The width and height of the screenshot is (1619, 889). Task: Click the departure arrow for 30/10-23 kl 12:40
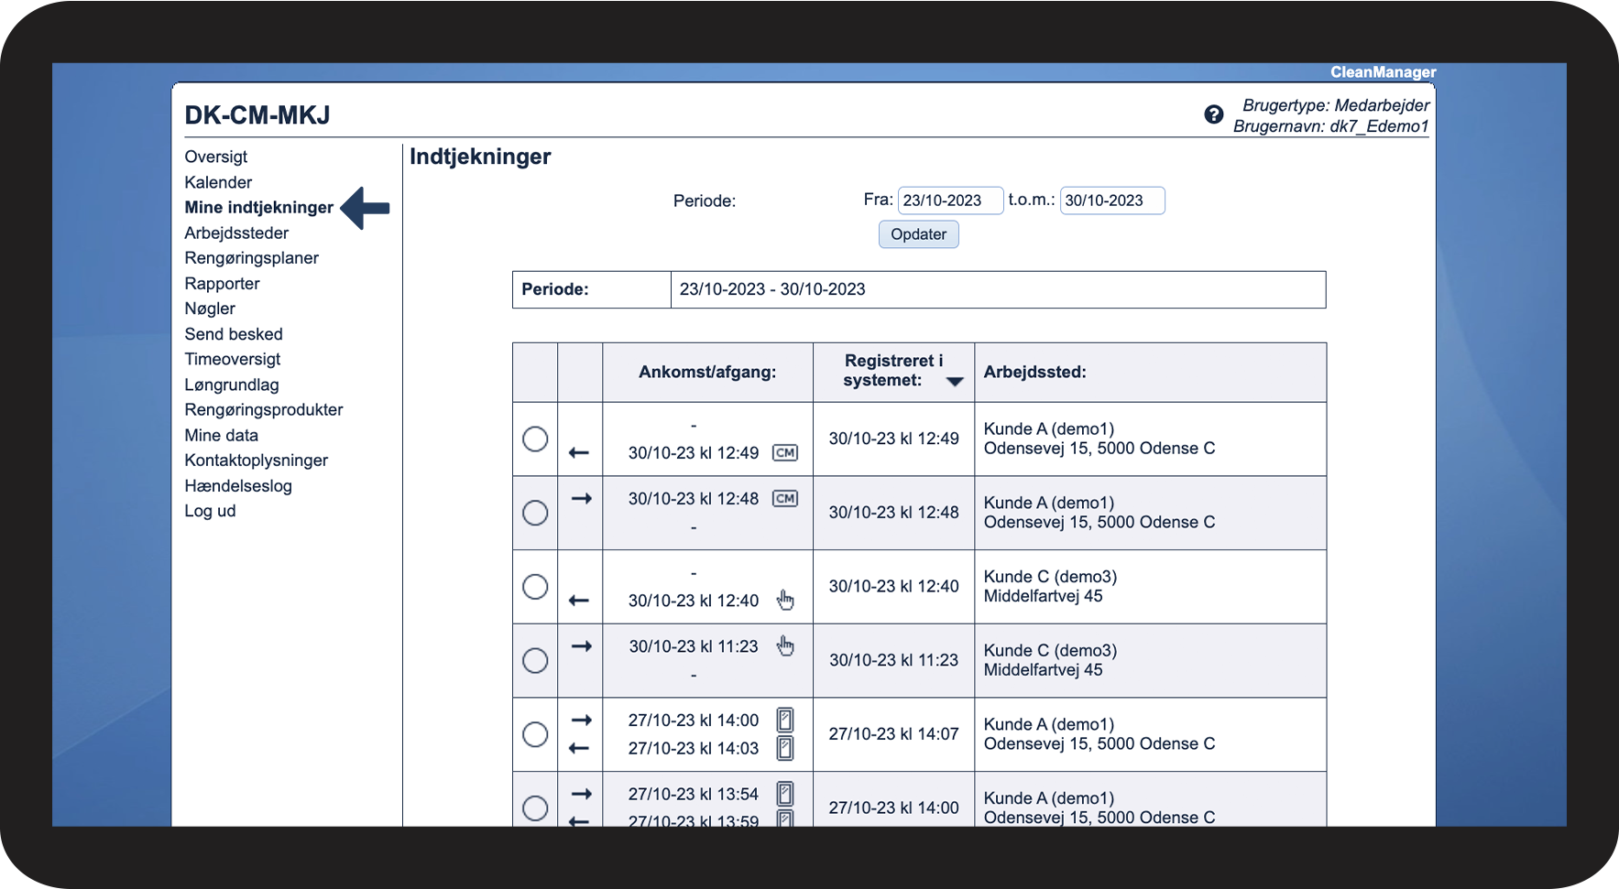(x=579, y=601)
